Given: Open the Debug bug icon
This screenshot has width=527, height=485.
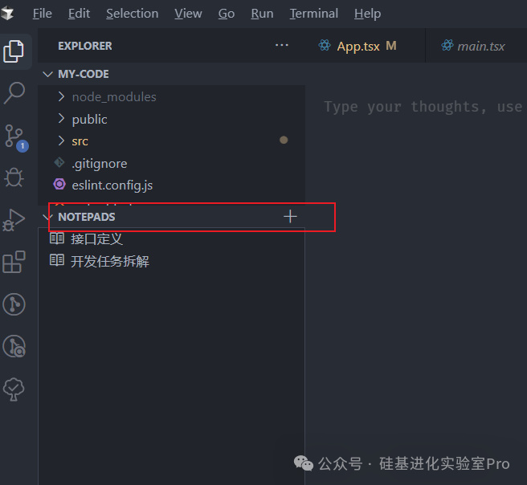Looking at the screenshot, I should click(x=14, y=177).
